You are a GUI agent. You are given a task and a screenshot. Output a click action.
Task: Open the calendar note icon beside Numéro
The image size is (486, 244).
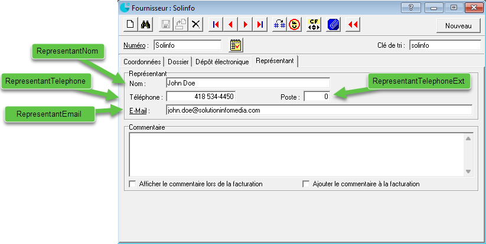click(236, 45)
